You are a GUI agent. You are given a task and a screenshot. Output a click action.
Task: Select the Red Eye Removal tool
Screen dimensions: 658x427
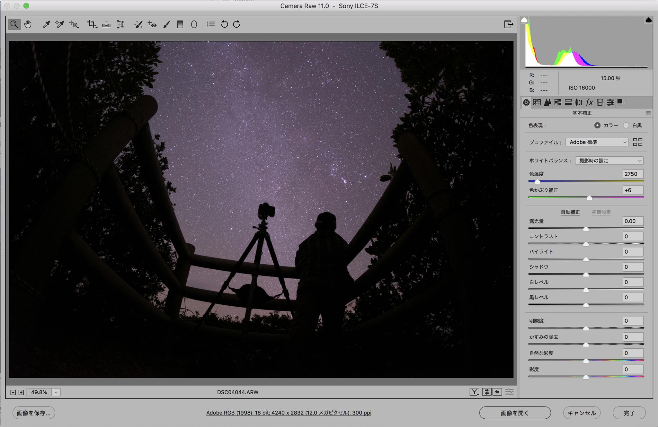152,24
